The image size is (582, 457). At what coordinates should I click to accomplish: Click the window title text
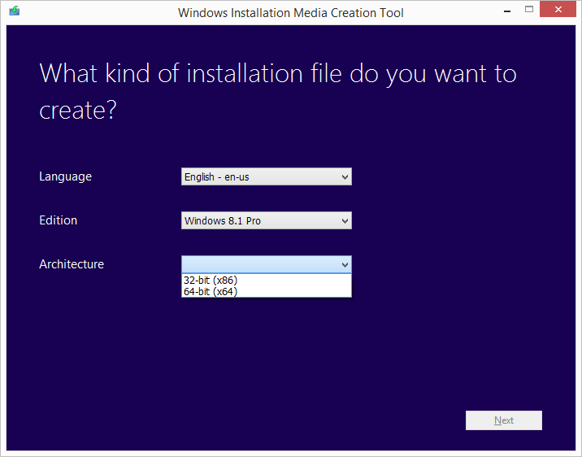(x=291, y=13)
